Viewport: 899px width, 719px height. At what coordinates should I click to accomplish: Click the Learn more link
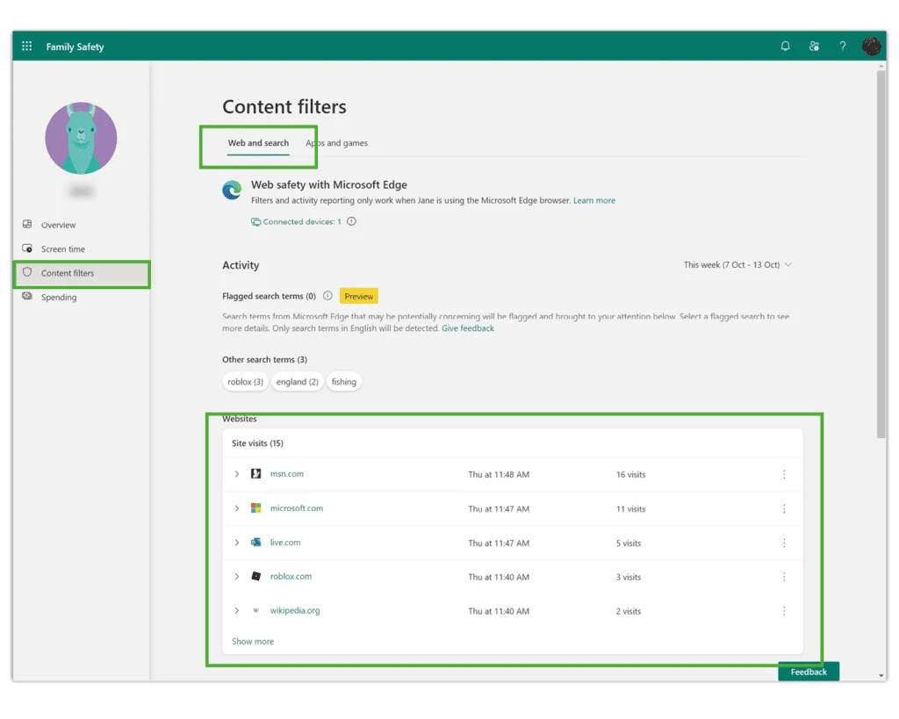click(x=594, y=200)
